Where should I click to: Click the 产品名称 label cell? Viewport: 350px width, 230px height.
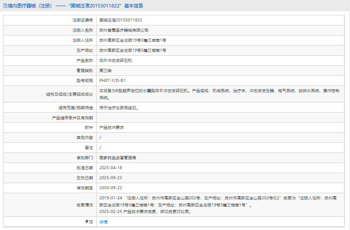coord(50,60)
